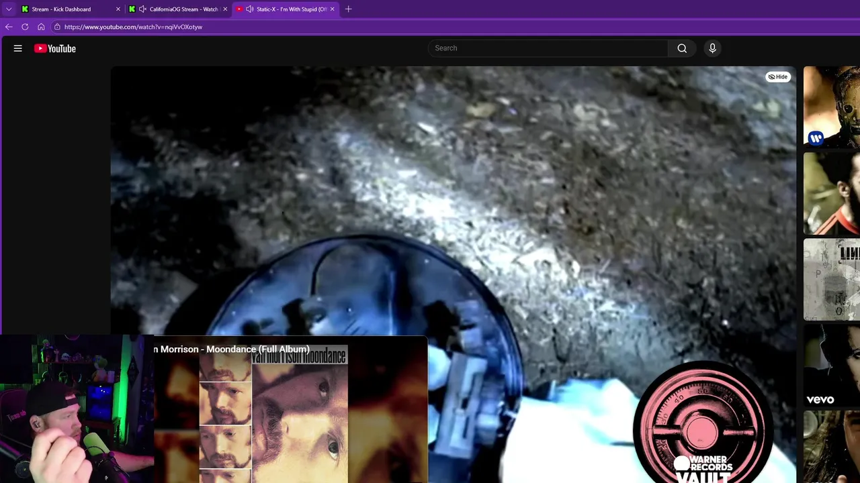This screenshot has width=860, height=483.
Task: Open a new browser tab
Action: pos(348,9)
